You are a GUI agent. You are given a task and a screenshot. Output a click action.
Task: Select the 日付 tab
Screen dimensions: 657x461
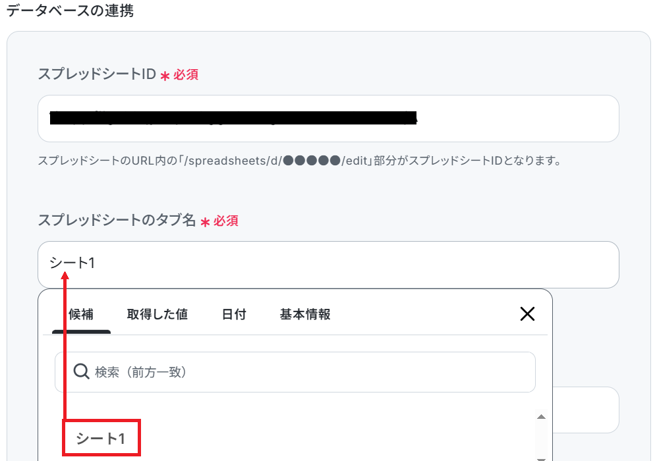pyautogui.click(x=234, y=314)
